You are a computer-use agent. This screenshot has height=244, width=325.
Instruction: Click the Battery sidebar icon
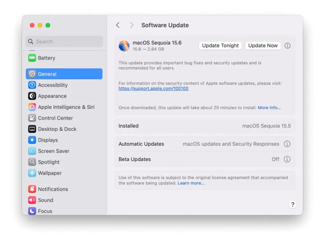point(32,58)
